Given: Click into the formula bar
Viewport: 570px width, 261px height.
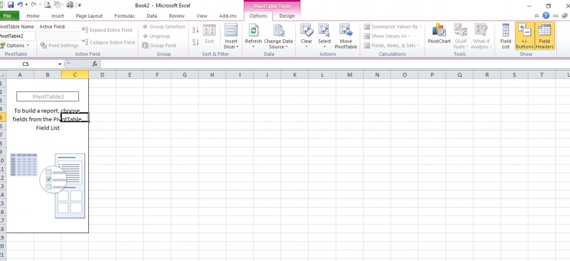Looking at the screenshot, I should [335, 64].
